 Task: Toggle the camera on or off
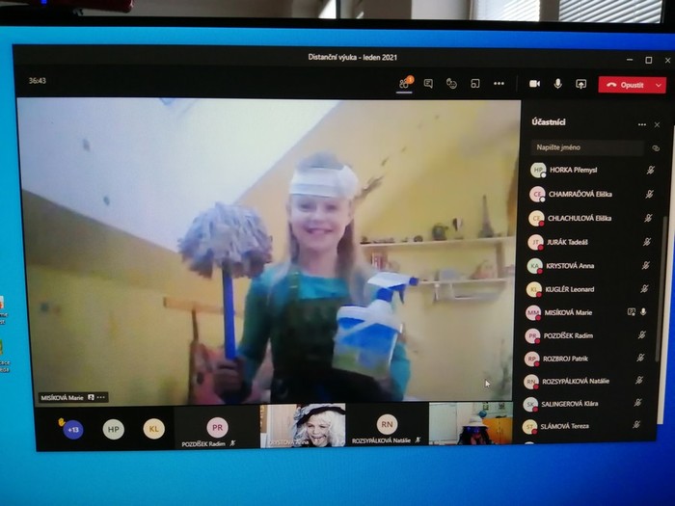point(534,84)
